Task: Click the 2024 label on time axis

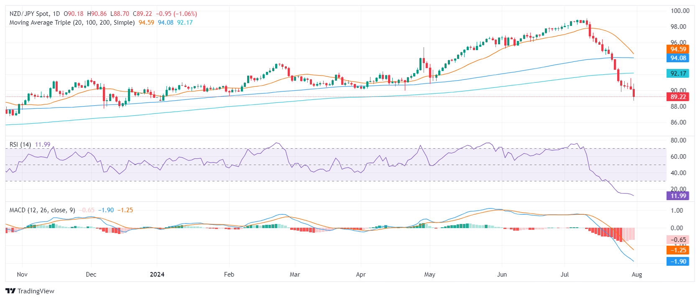Action: (157, 275)
